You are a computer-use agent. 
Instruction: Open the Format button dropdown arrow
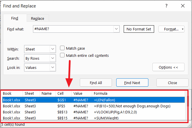pos(183,29)
